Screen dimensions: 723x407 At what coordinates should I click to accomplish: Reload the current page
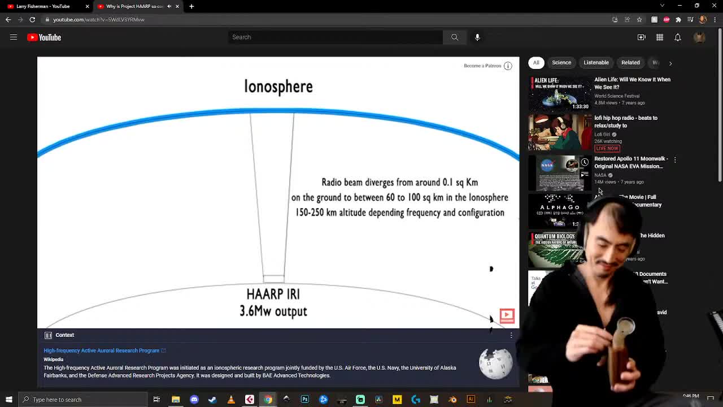(32, 19)
